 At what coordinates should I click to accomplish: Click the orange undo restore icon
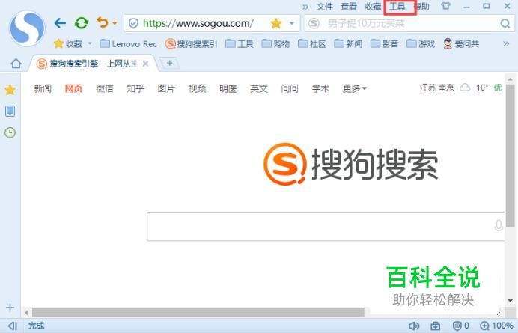coord(103,22)
